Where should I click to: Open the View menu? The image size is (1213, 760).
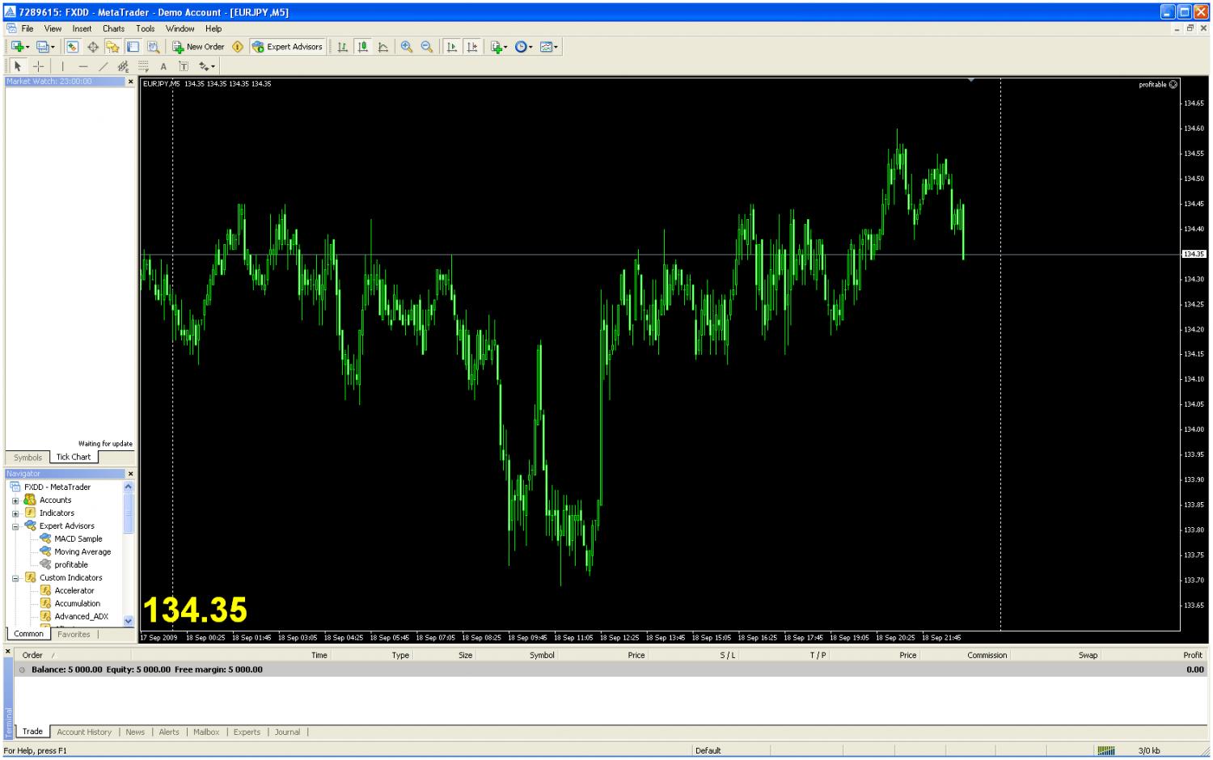pyautogui.click(x=53, y=28)
